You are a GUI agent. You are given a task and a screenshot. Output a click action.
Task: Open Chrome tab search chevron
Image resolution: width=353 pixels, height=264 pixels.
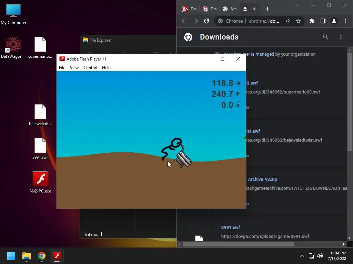tap(297, 5)
